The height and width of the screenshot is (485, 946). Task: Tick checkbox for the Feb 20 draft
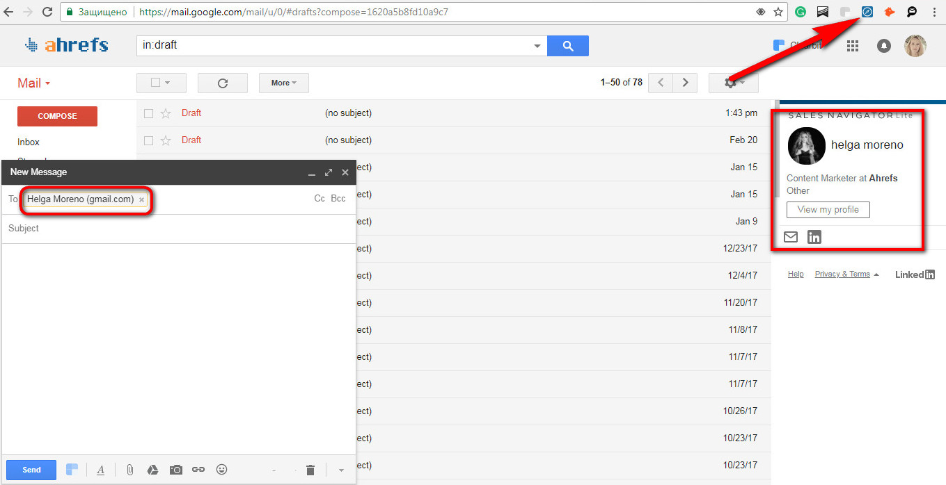(148, 140)
